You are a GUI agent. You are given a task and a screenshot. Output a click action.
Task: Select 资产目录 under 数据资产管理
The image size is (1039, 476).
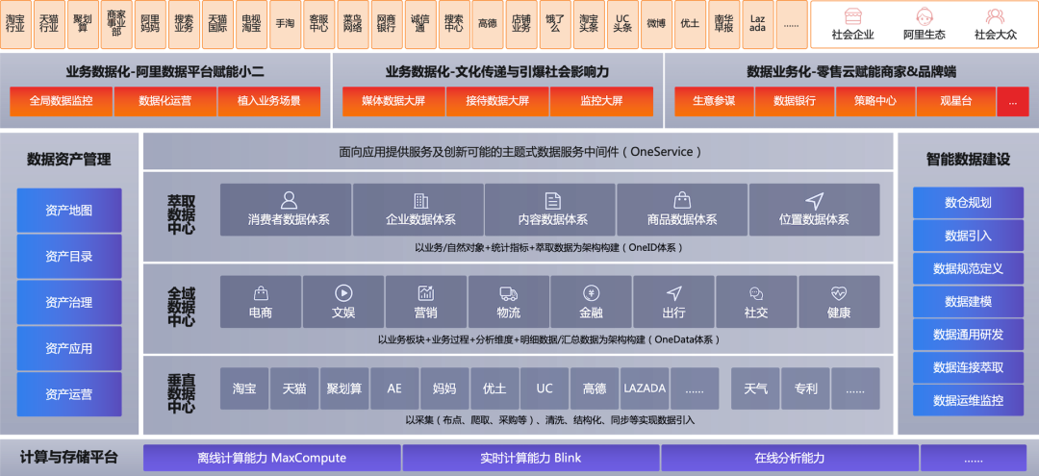[x=69, y=256]
